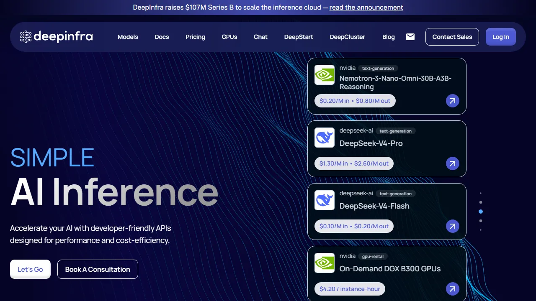This screenshot has height=301, width=536.
Task: Open the Pricing page
Action: pos(195,37)
